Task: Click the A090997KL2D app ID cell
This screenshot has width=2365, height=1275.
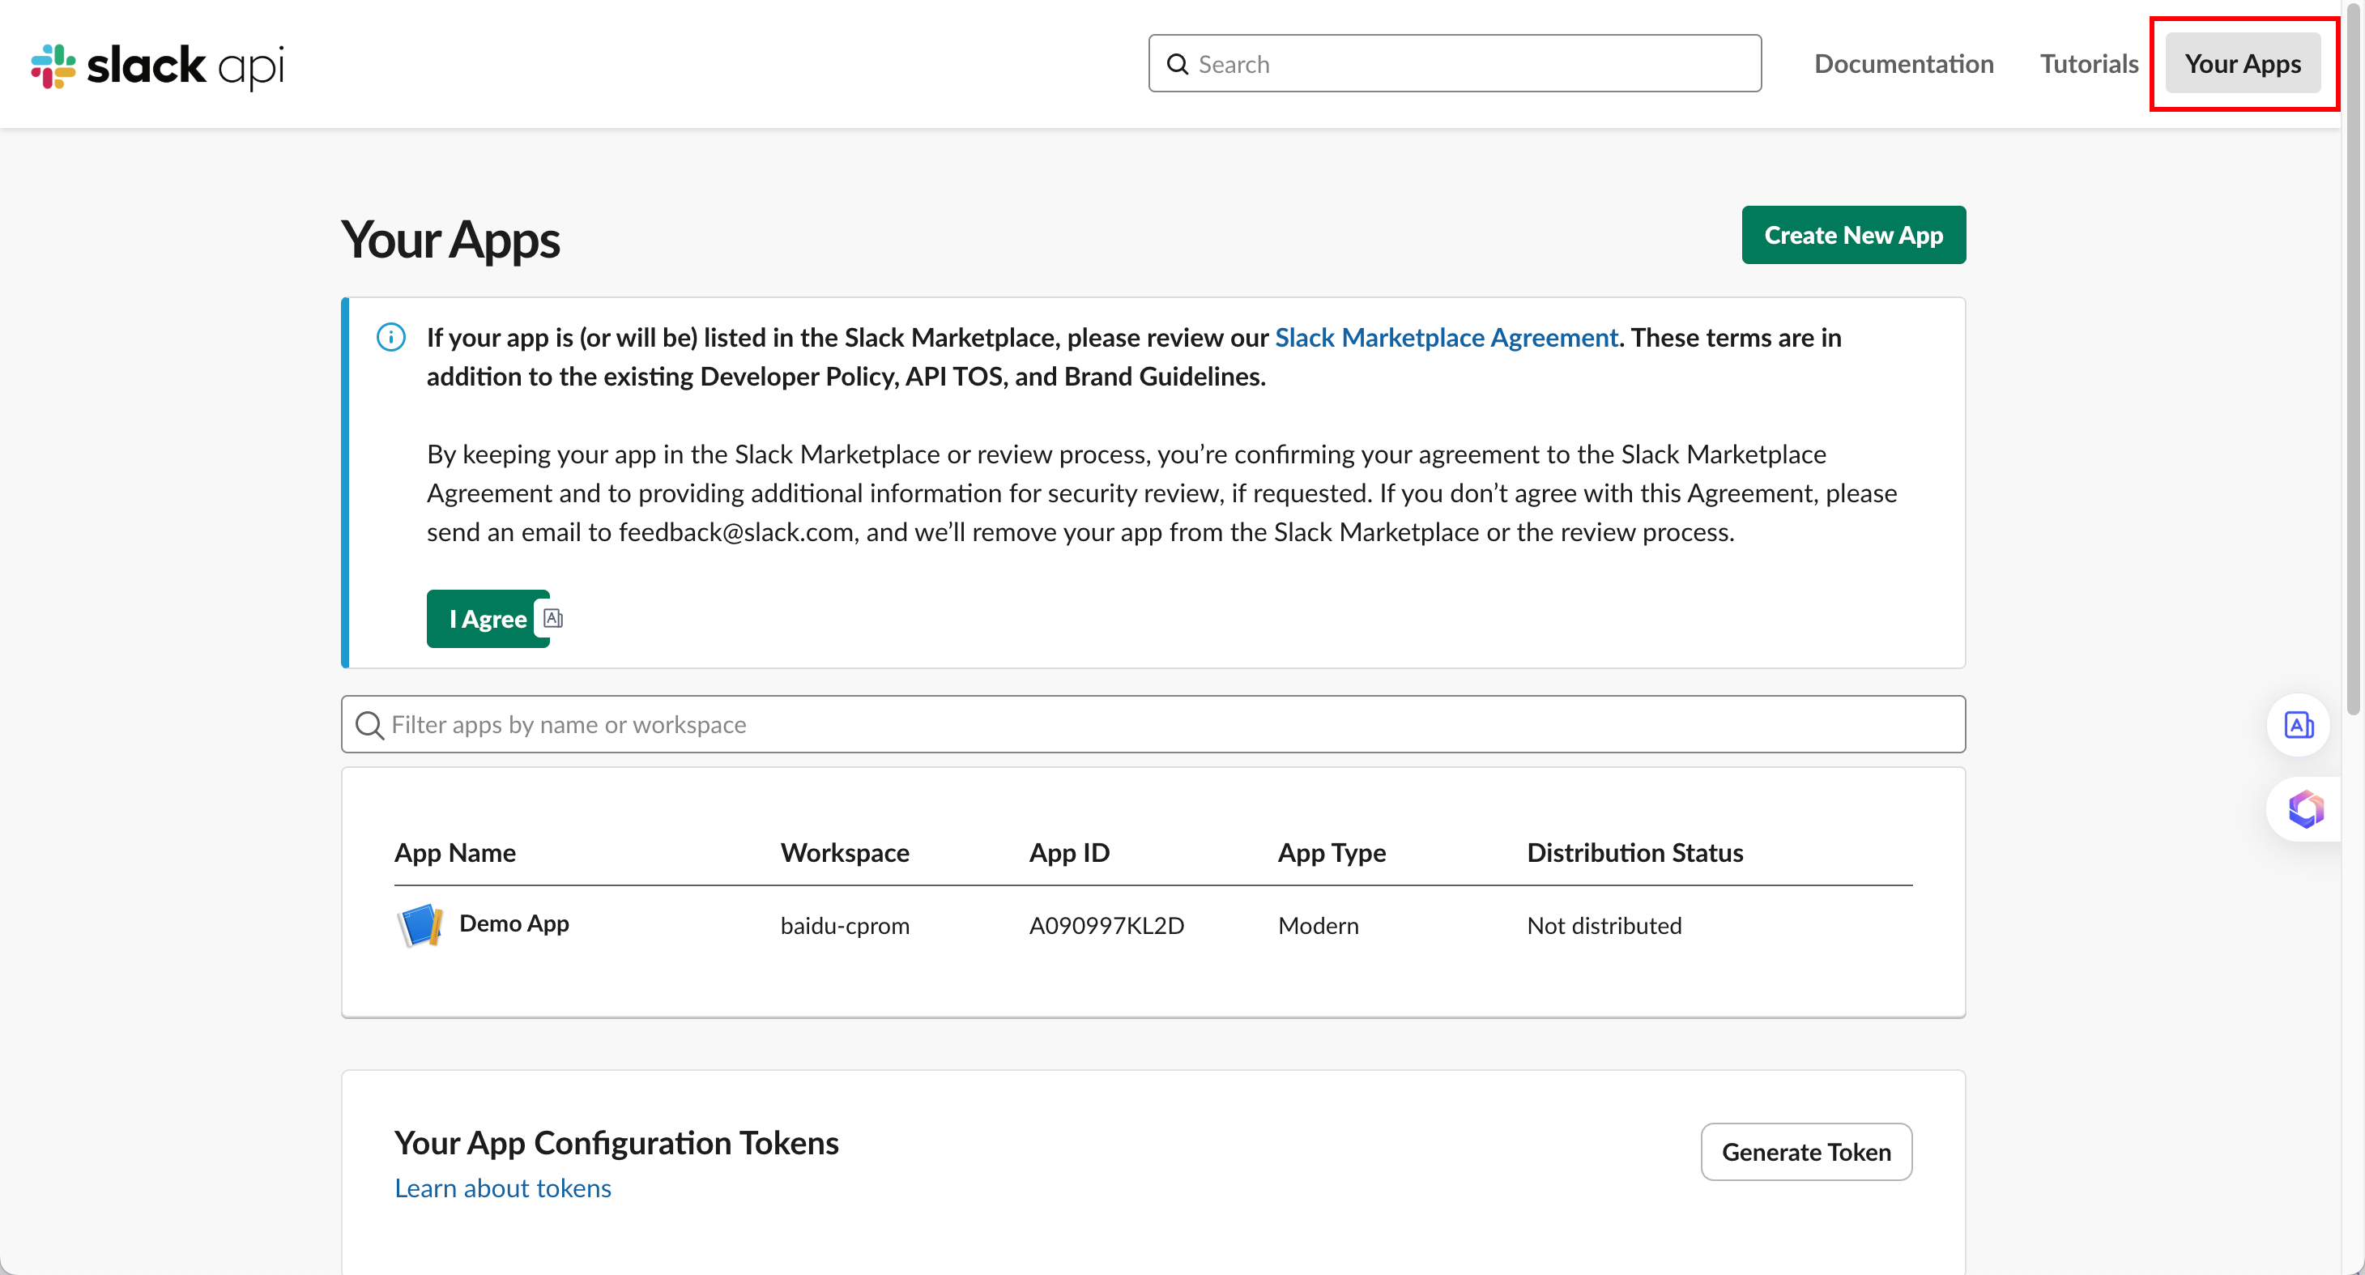Action: tap(1106, 925)
